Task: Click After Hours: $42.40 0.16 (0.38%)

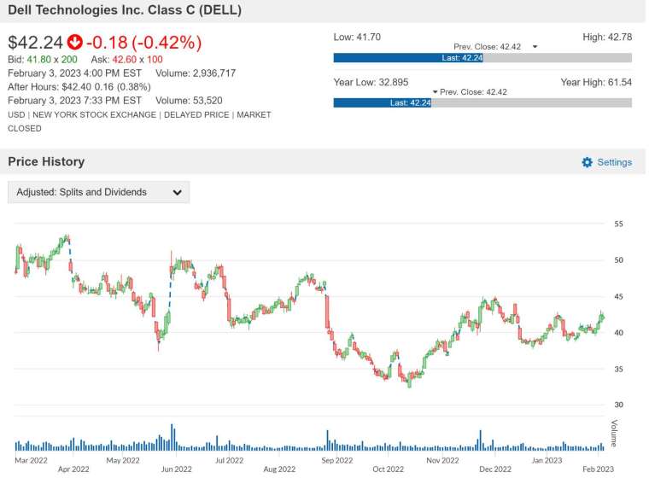Action: [x=79, y=87]
